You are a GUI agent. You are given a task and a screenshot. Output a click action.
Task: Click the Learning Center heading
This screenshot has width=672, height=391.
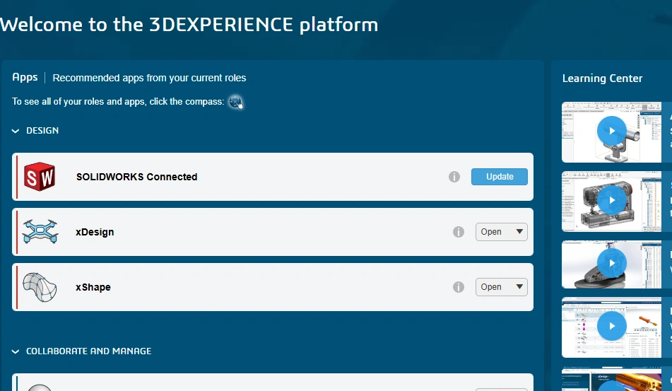602,78
